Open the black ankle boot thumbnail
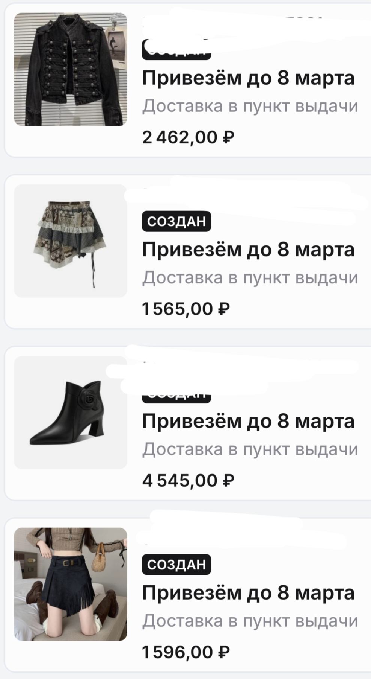 point(71,413)
